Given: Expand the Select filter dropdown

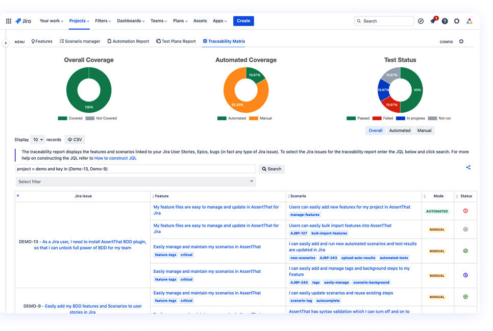Looking at the screenshot, I should click(x=135, y=181).
